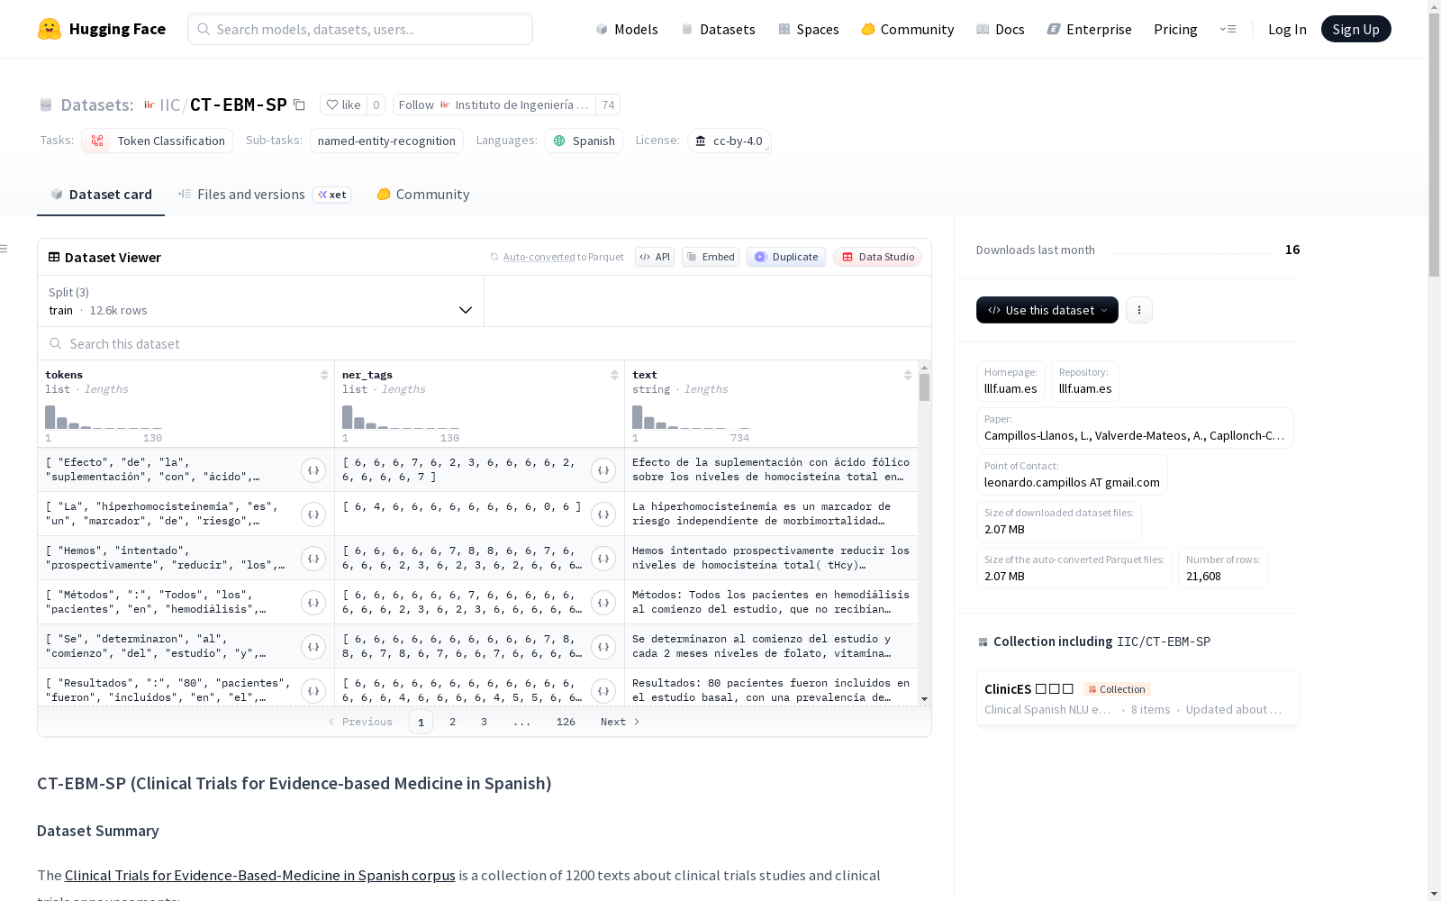1441x901 pixels.
Task: Go to page 2 of dataset
Action: point(452,722)
